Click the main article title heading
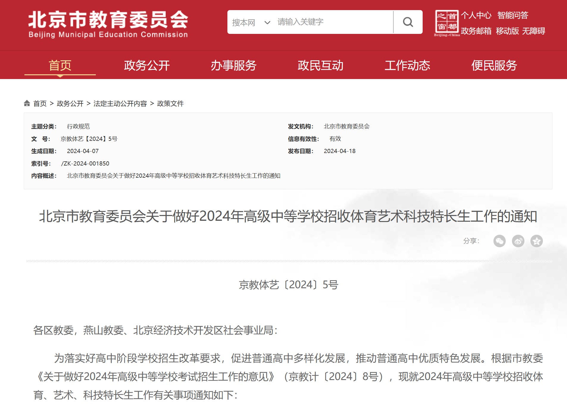 pos(288,216)
